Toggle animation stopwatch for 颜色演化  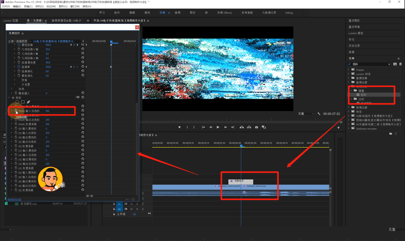click(19, 75)
